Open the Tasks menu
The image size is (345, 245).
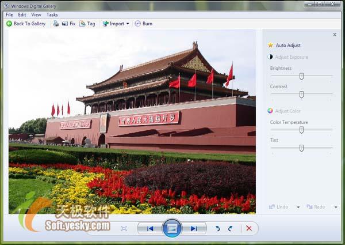[x=52, y=14]
